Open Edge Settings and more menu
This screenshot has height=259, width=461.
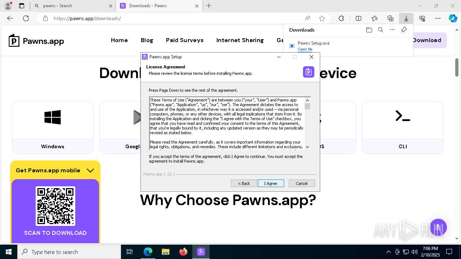pyautogui.click(x=438, y=18)
